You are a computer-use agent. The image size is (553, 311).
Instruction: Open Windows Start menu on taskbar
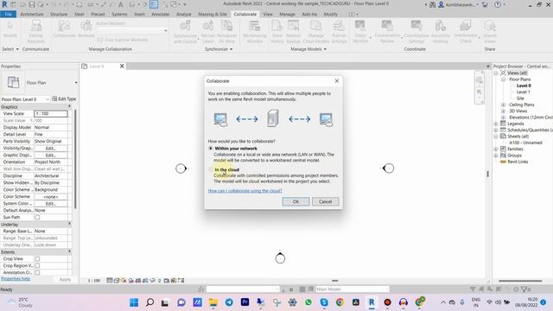tap(134, 302)
